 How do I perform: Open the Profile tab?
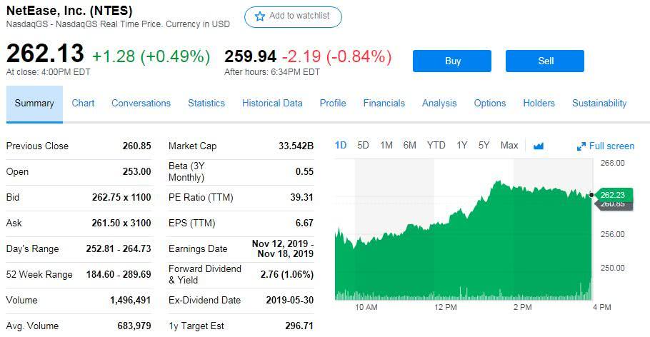click(333, 103)
